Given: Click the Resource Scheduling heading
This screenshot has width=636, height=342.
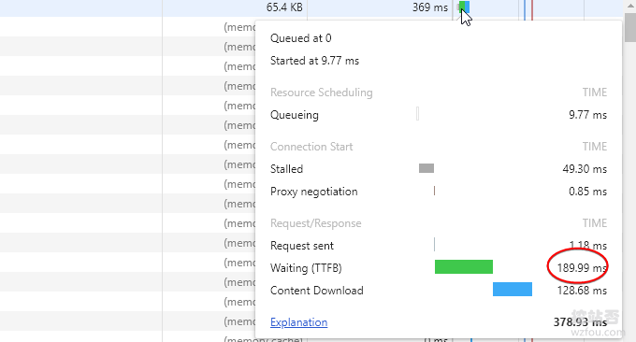Looking at the screenshot, I should (321, 93).
